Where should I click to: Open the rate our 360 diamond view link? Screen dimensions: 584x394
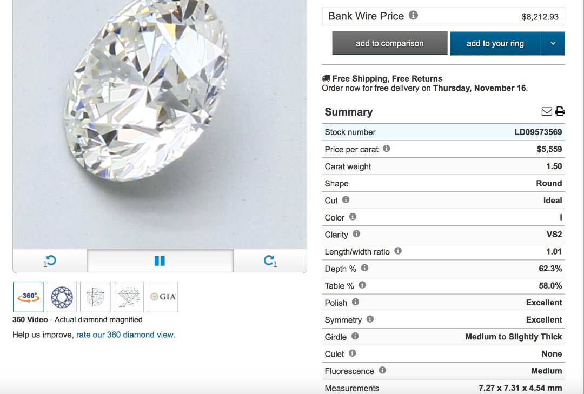125,335
